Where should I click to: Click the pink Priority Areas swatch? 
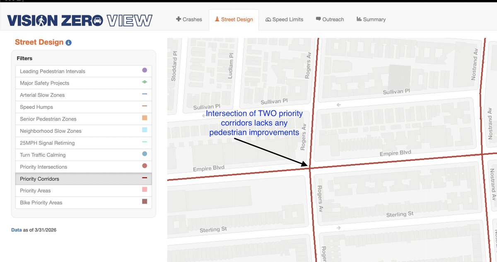[x=145, y=190]
